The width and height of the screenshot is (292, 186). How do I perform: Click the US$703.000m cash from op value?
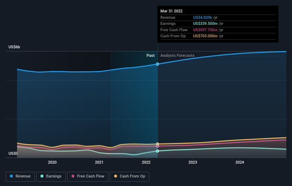coord(205,36)
